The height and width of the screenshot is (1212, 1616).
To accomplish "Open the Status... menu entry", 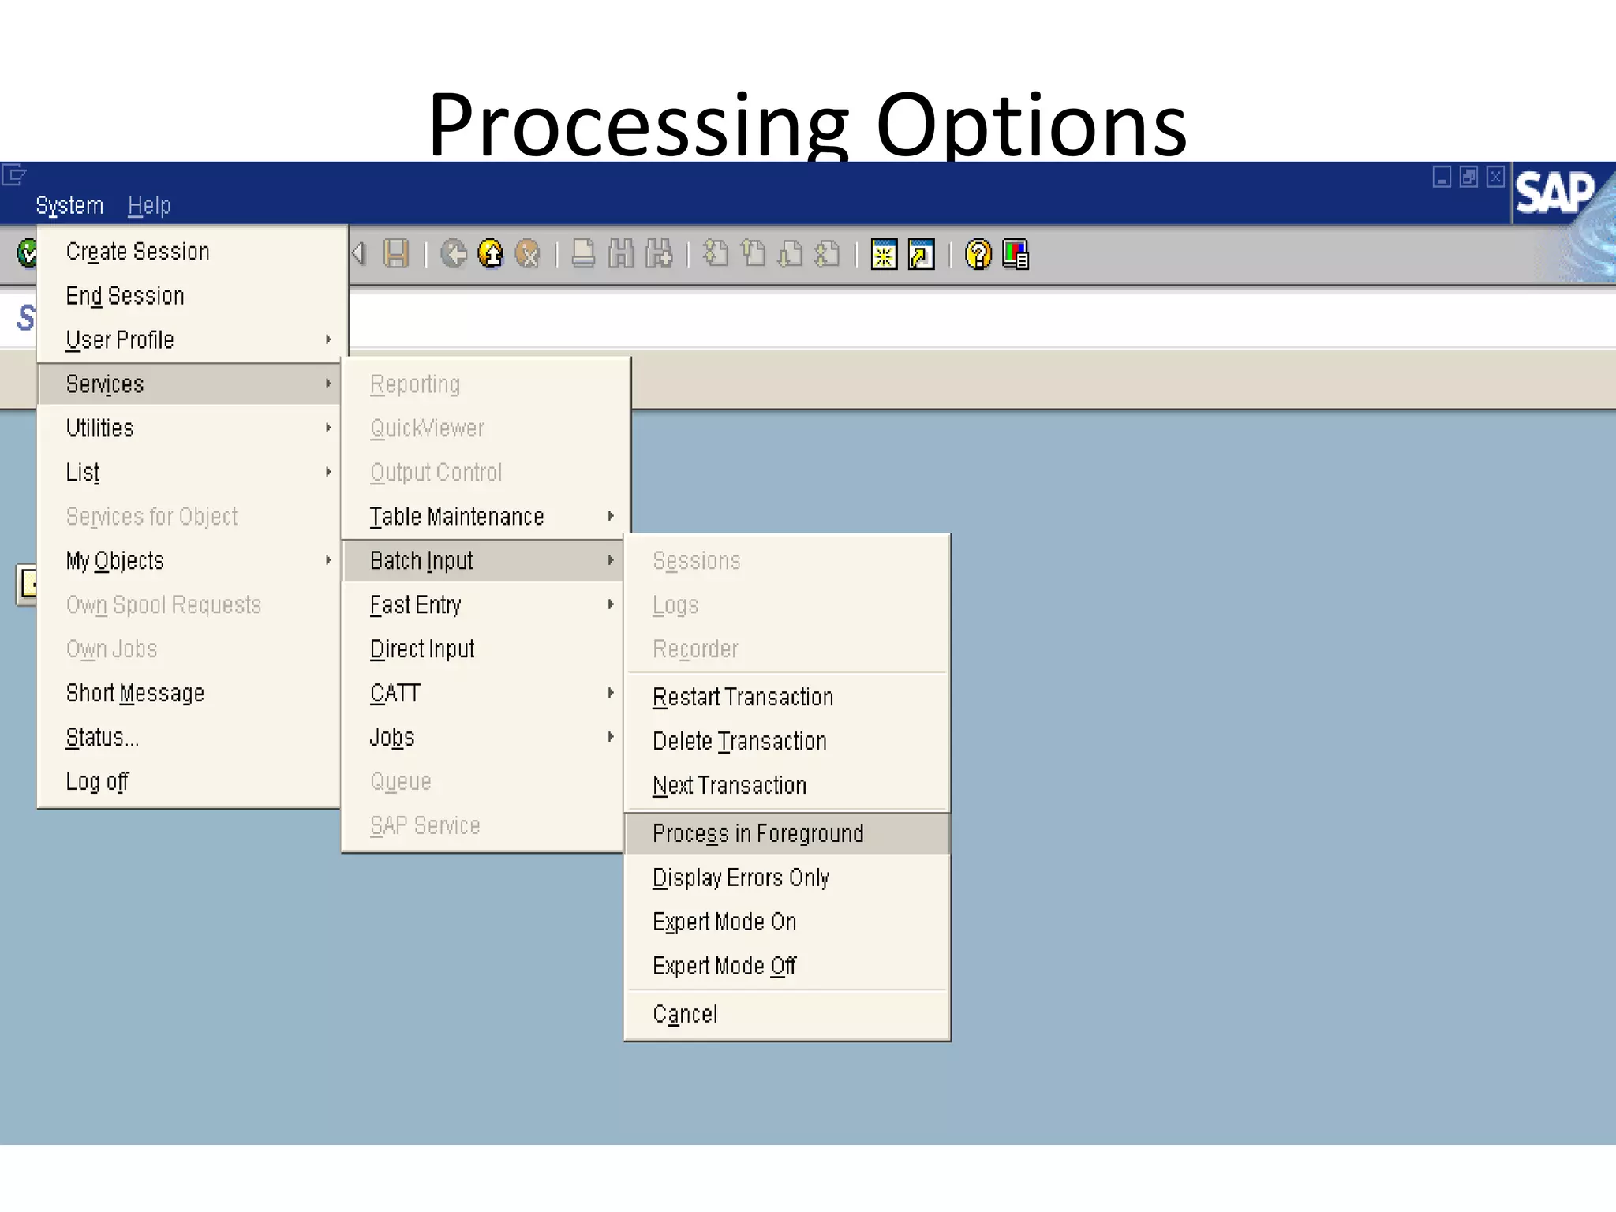I will (x=189, y=738).
